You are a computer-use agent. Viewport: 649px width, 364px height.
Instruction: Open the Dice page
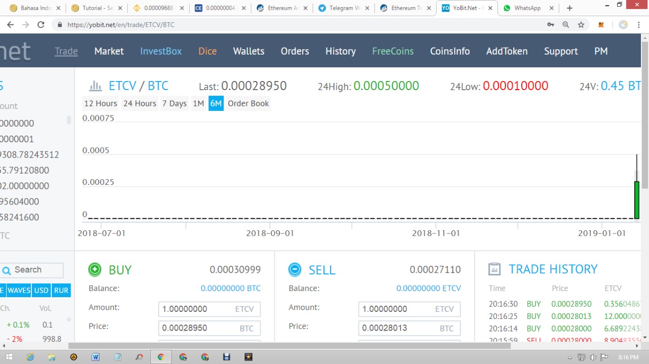tap(207, 51)
